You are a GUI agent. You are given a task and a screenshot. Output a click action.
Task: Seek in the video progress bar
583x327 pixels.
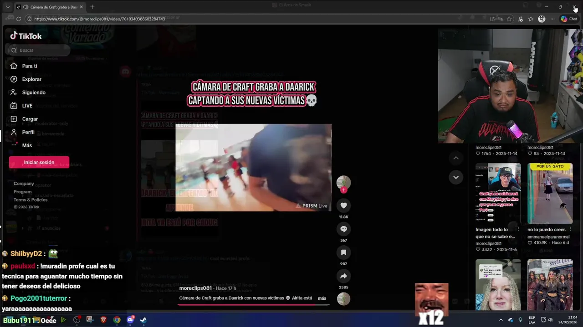253,304
